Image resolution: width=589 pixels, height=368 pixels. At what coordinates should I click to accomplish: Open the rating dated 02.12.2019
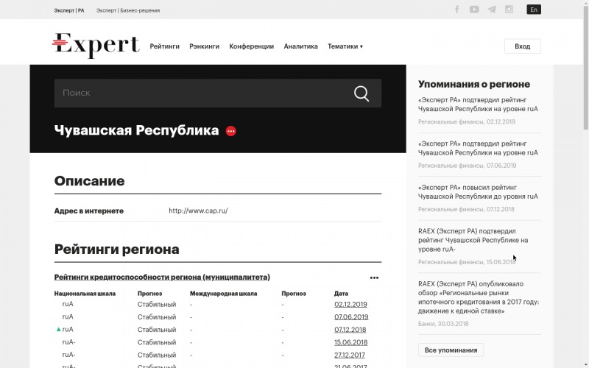point(350,304)
